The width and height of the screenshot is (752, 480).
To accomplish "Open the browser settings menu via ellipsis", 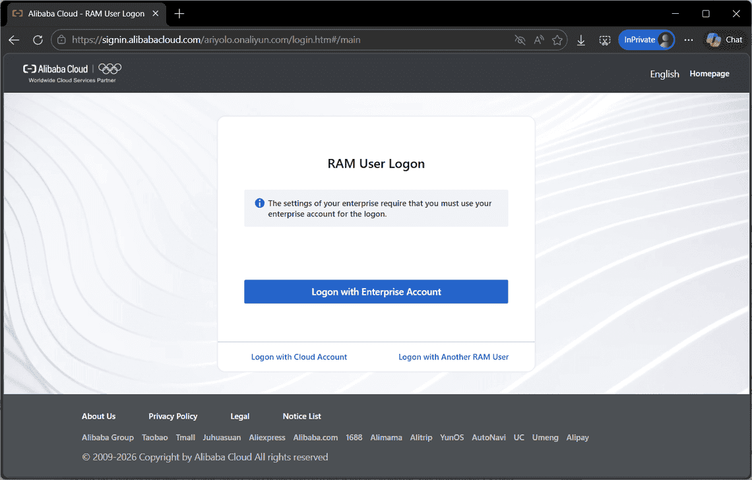I will pos(689,40).
